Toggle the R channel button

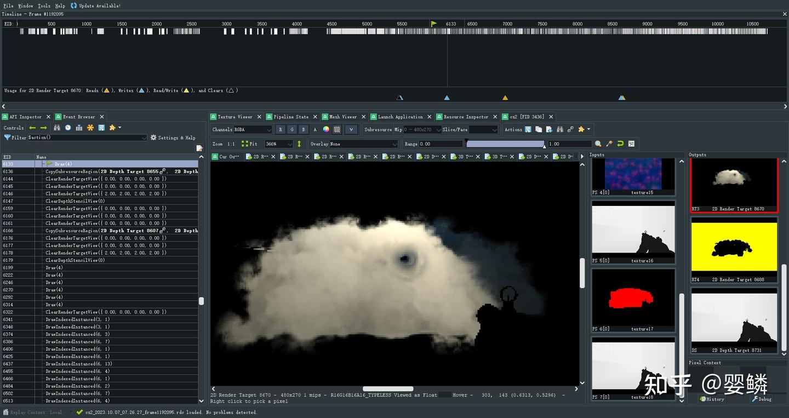pyautogui.click(x=281, y=130)
